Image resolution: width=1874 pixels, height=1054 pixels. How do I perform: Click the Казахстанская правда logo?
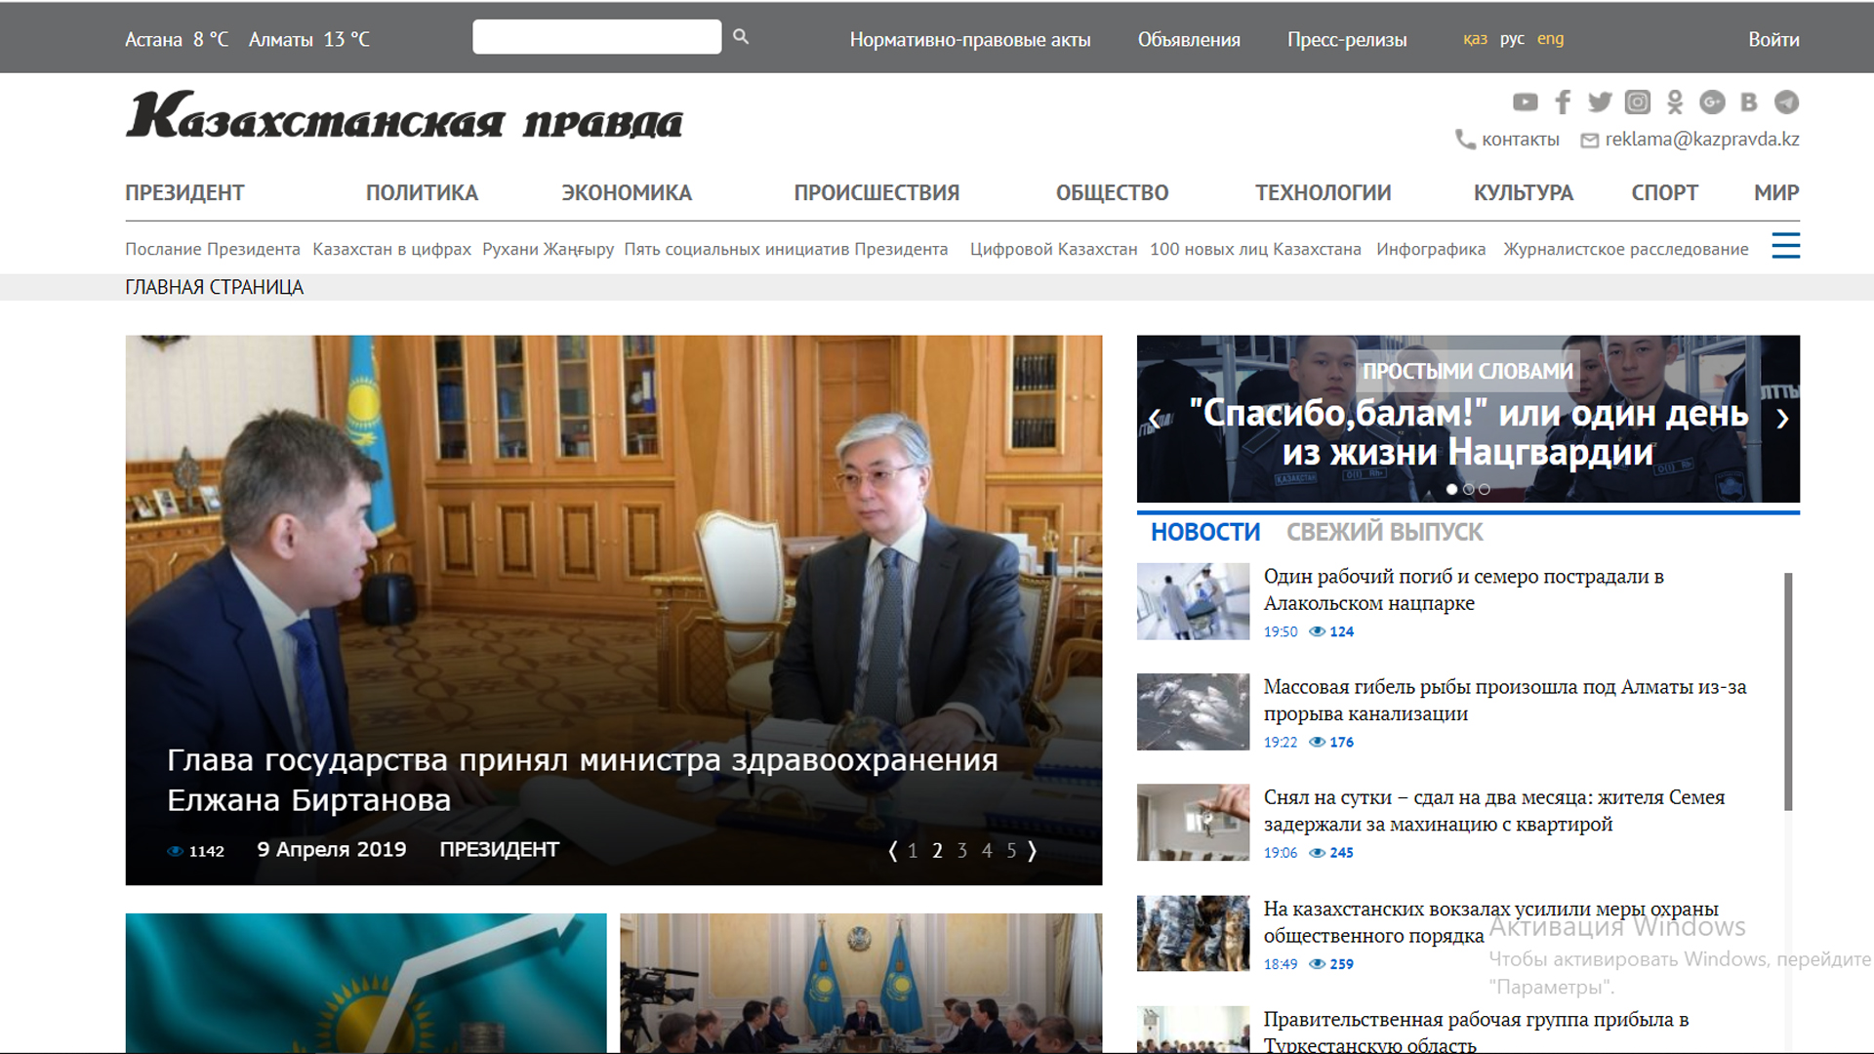[404, 115]
